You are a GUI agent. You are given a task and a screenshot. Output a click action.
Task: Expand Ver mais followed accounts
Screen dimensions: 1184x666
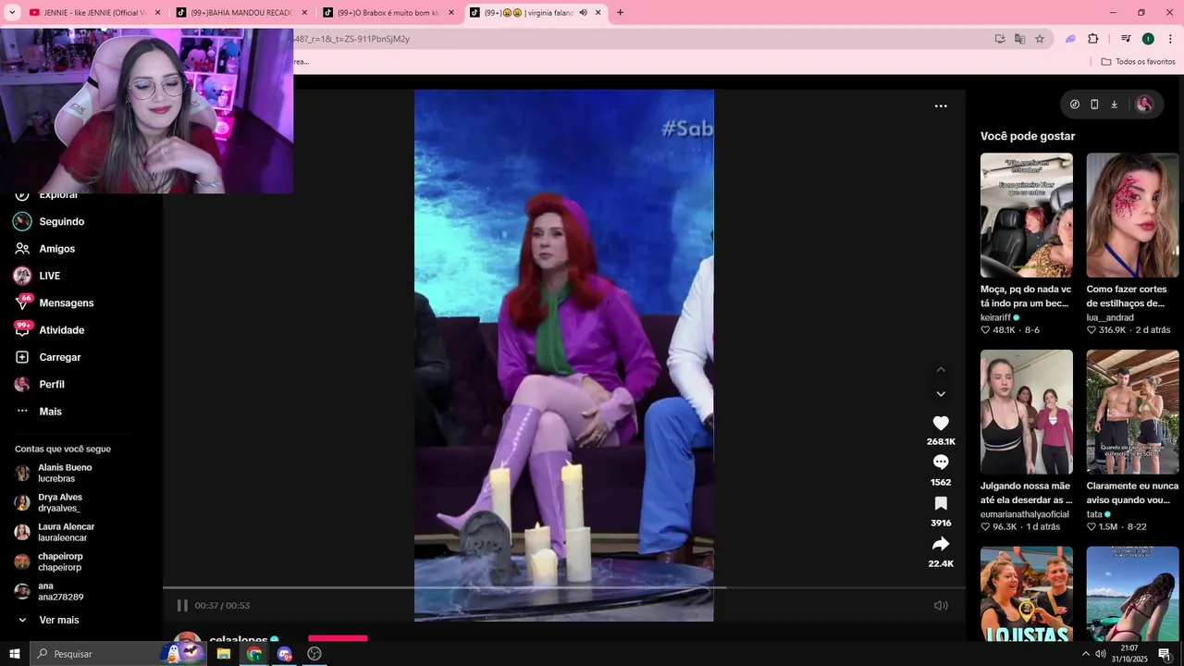[58, 620]
